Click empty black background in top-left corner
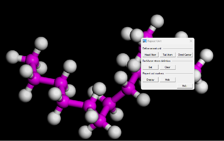224x141 pixels. tap(12, 12)
